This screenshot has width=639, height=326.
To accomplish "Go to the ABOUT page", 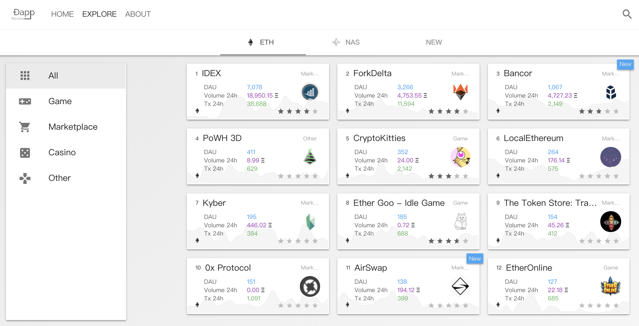I will click(x=138, y=14).
